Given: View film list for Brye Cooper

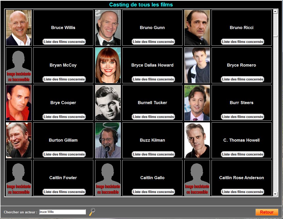Looking at the screenshot, I should point(64,117).
